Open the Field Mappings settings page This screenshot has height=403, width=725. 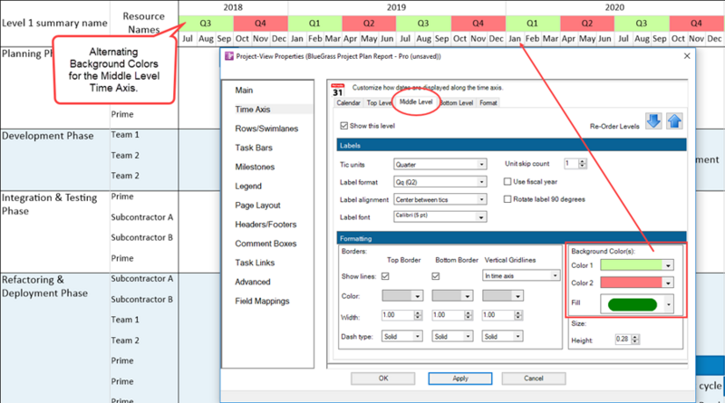(262, 302)
